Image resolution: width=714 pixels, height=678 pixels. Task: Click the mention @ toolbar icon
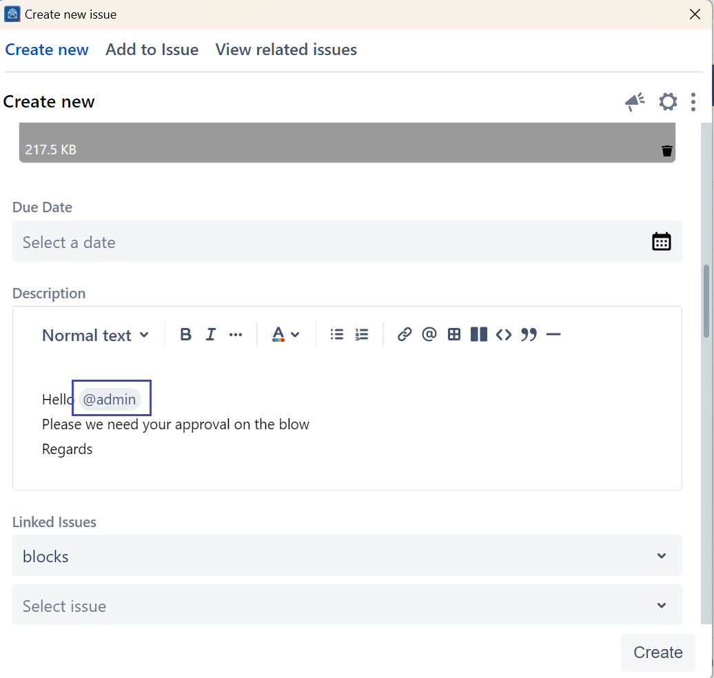point(429,335)
